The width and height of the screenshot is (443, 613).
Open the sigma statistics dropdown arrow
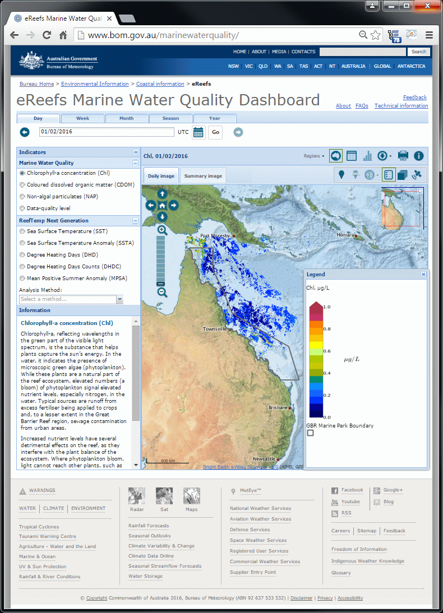click(377, 175)
